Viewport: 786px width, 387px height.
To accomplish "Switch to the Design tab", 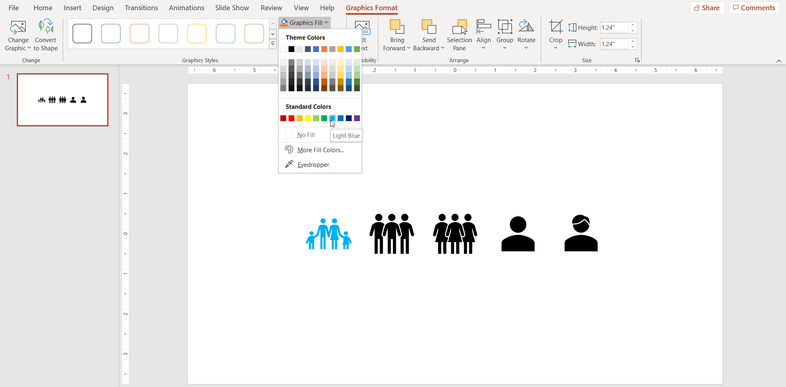I will coord(103,7).
